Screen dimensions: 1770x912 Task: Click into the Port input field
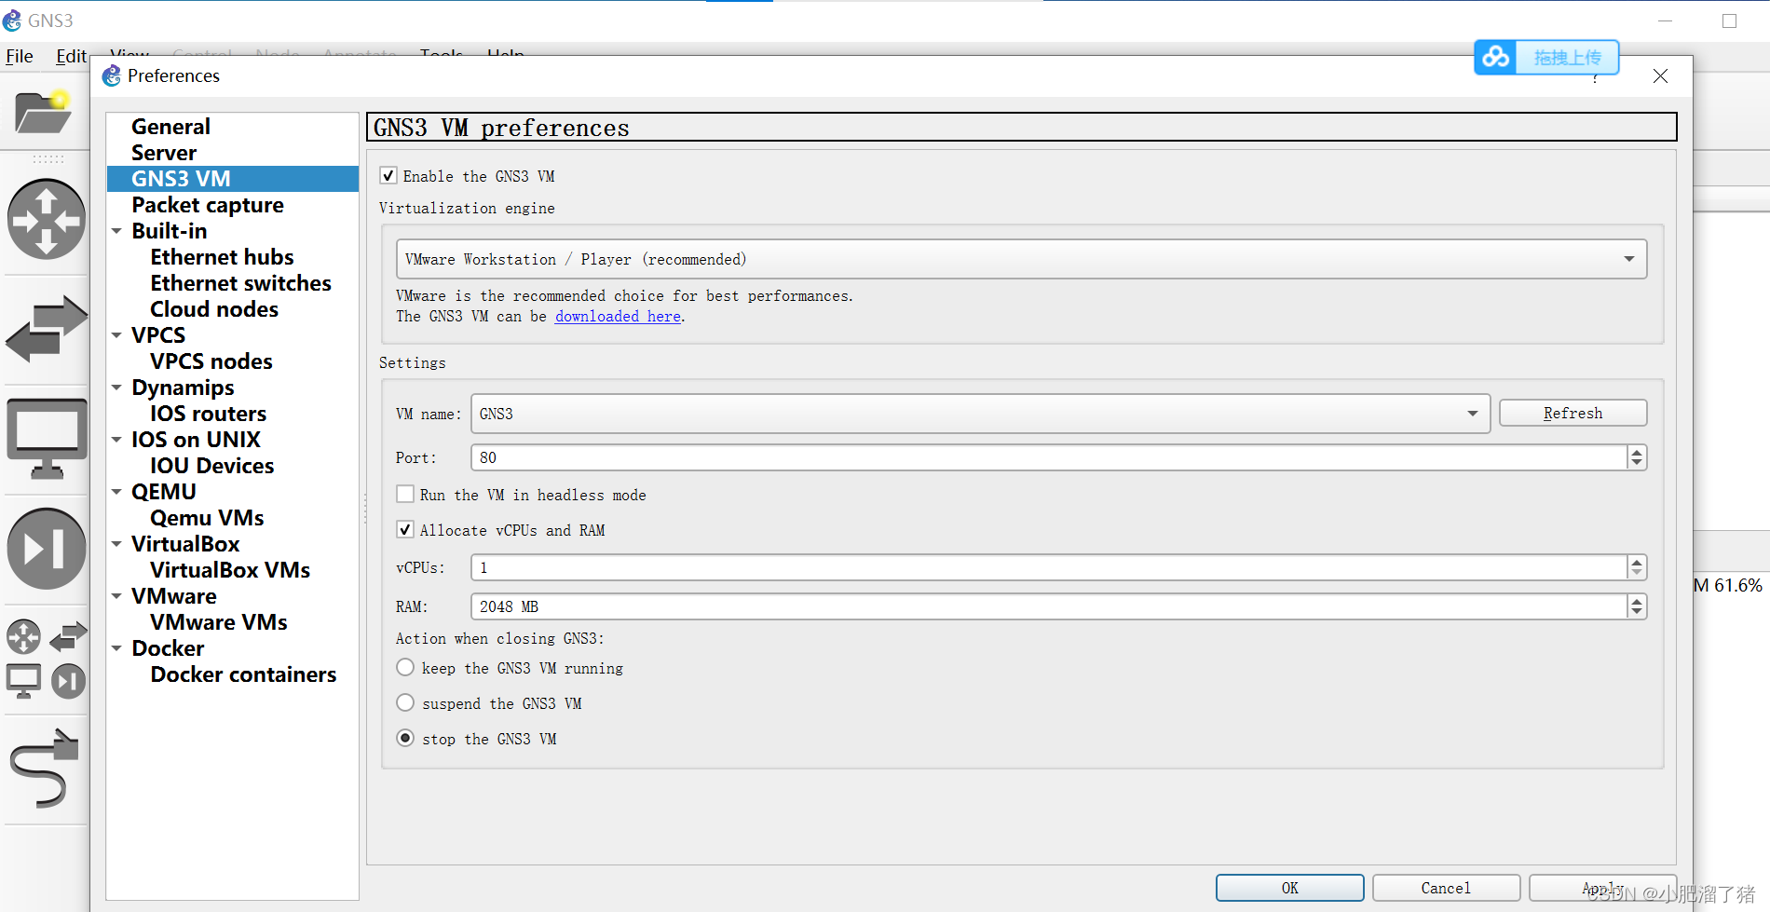click(x=1049, y=457)
